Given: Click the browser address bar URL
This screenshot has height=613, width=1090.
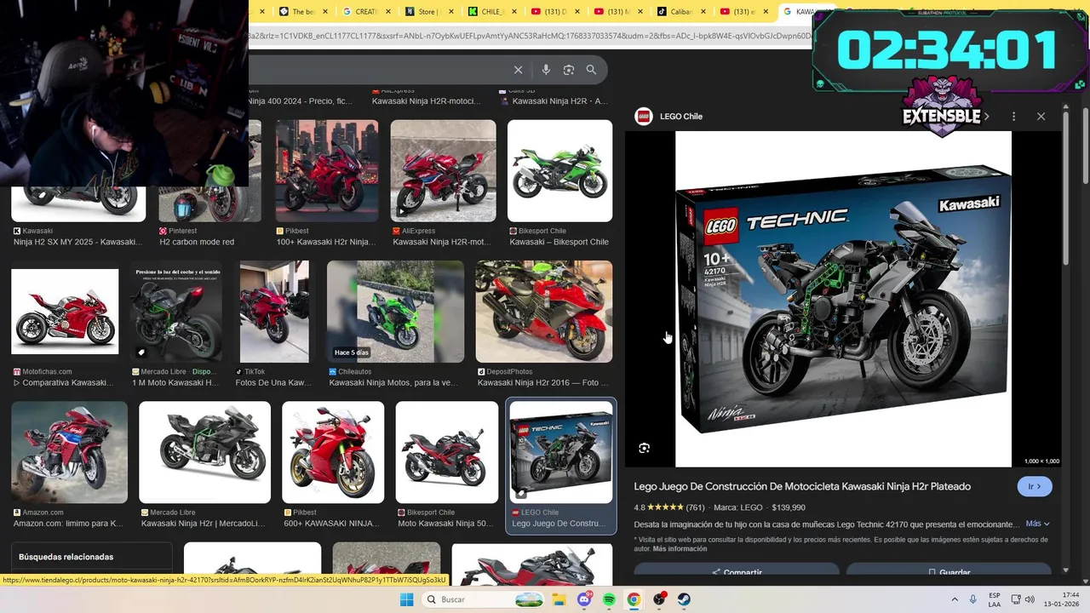Looking at the screenshot, I should pyautogui.click(x=528, y=36).
